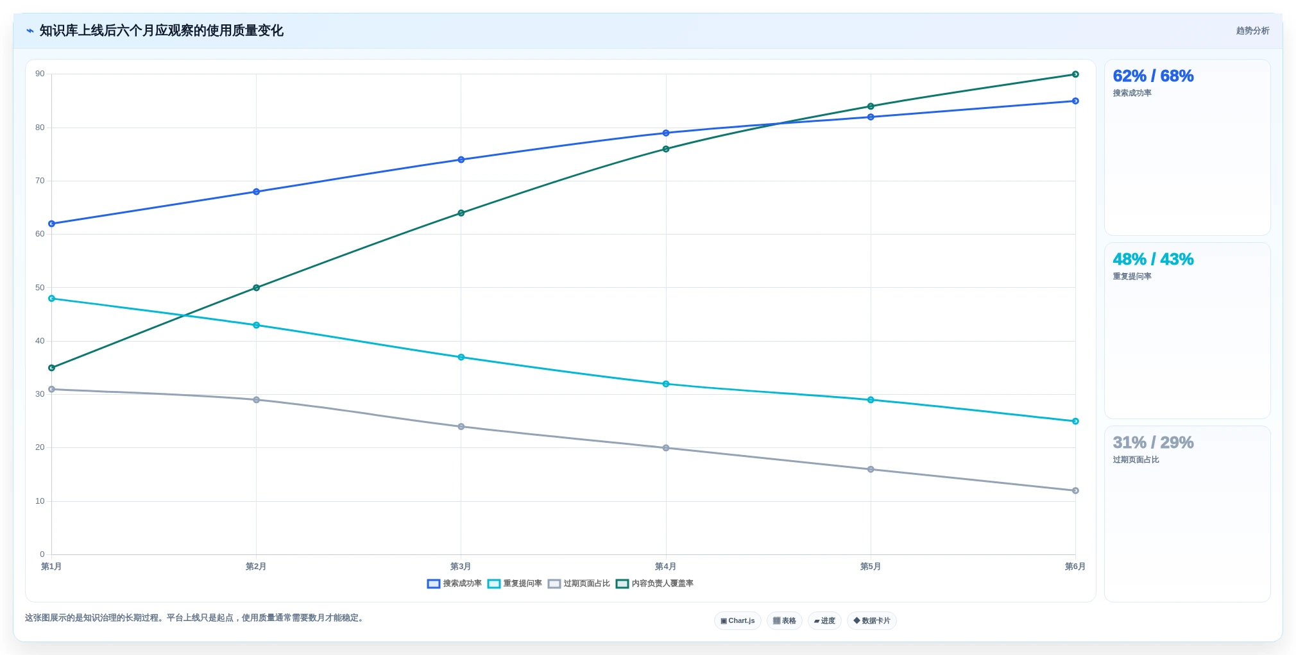Click 重复提问率 data point at 第6月

point(1075,421)
